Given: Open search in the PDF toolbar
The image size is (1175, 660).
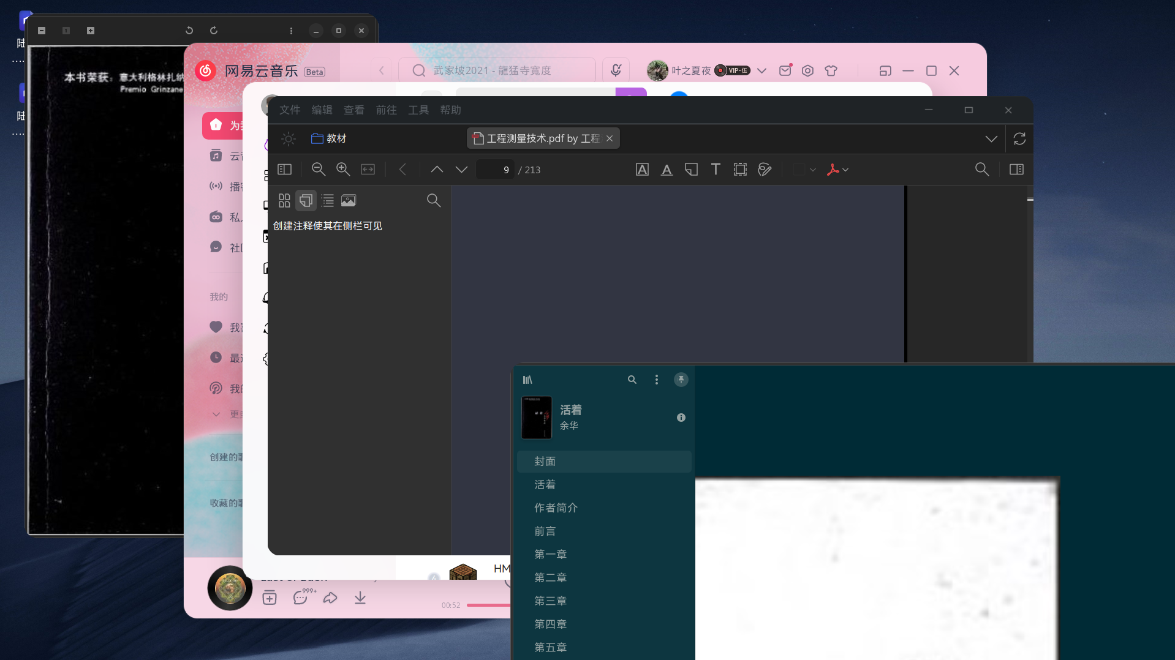Looking at the screenshot, I should click(981, 170).
